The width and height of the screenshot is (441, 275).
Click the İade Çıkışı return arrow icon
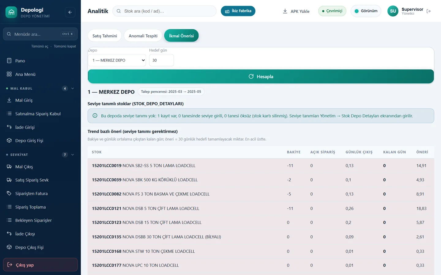(9, 233)
